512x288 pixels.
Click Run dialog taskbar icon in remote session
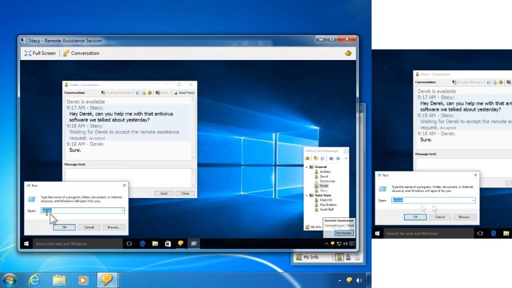[193, 243]
